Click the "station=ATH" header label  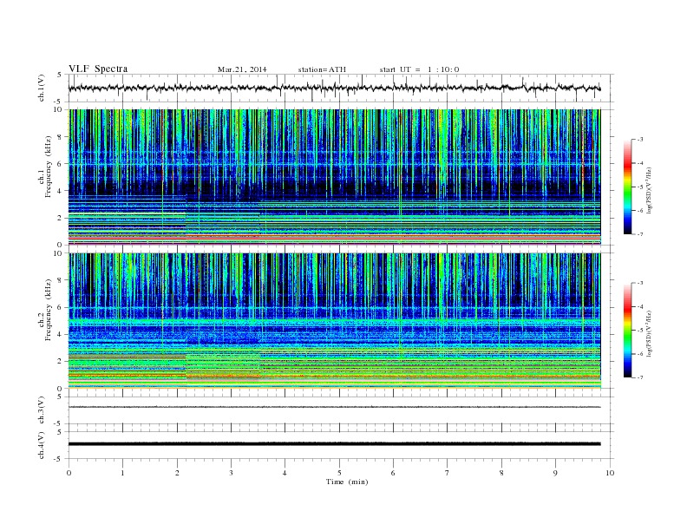pyautogui.click(x=322, y=69)
